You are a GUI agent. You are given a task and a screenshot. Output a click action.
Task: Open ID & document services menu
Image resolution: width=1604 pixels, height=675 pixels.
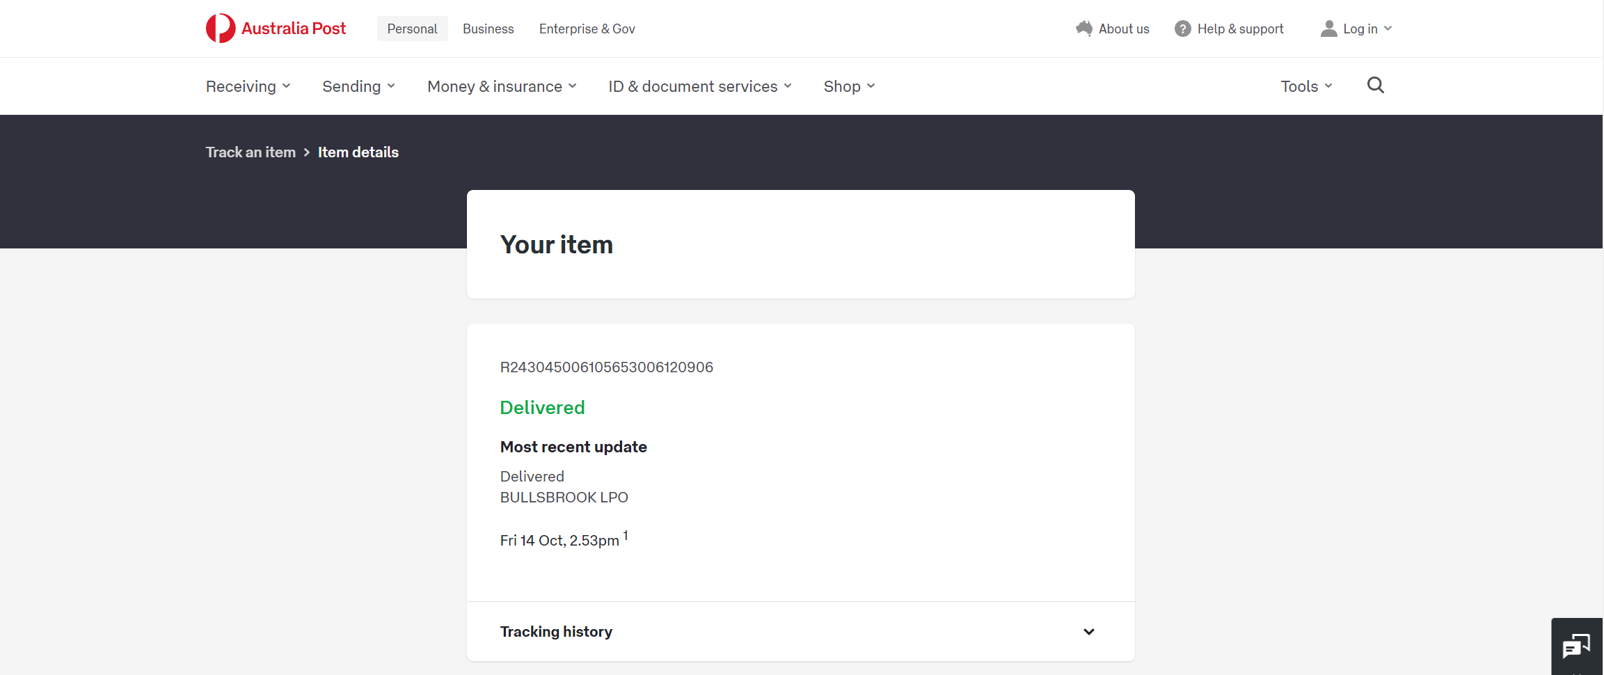tap(700, 86)
